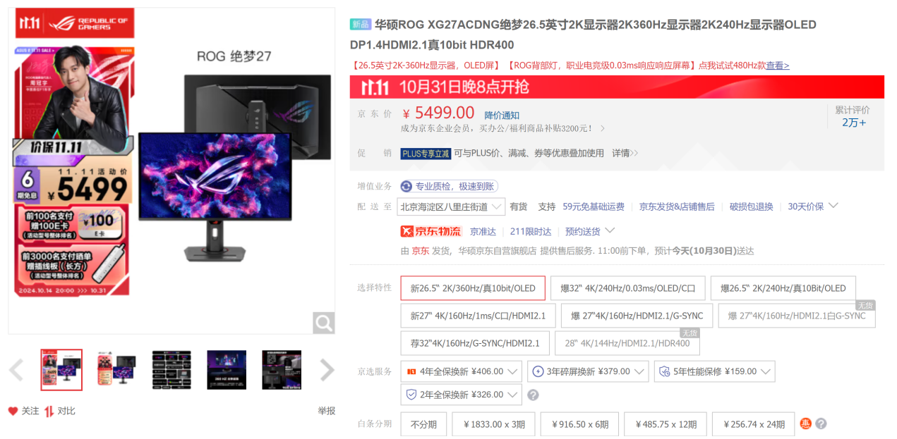Image resolution: width=897 pixels, height=439 pixels.
Task: Click 降价通知 price alert link
Action: pyautogui.click(x=502, y=115)
